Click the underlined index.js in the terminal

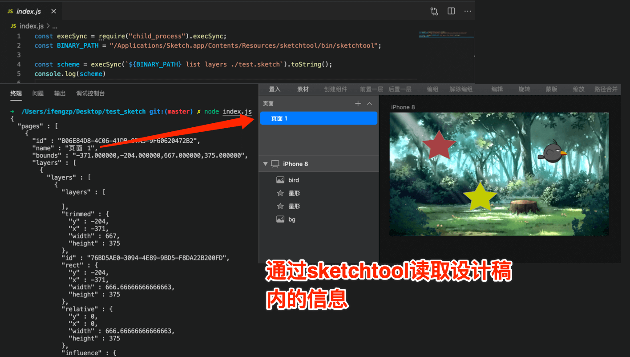tap(237, 111)
